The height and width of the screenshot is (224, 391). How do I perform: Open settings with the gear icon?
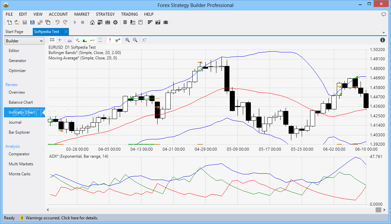pos(115,22)
